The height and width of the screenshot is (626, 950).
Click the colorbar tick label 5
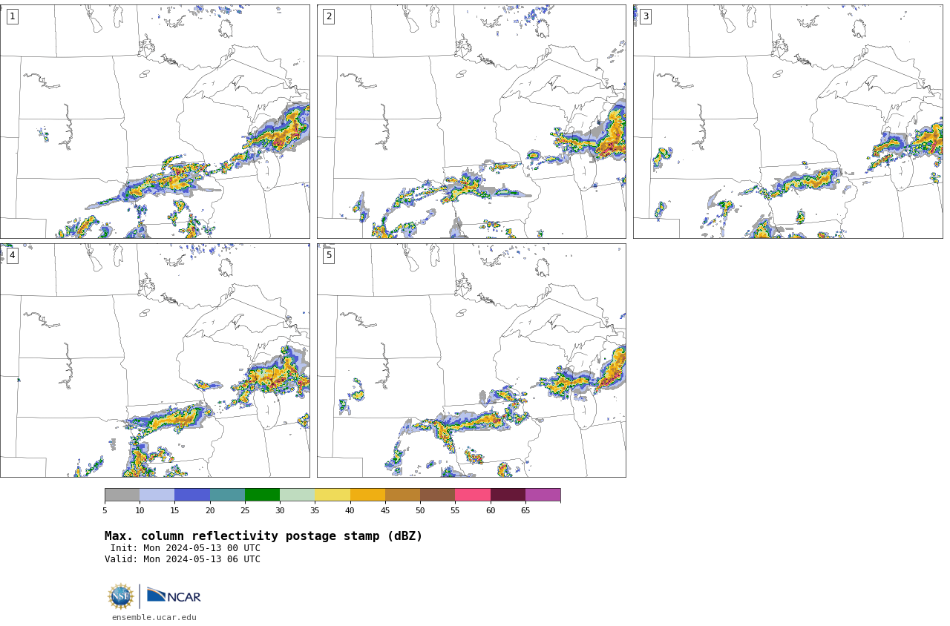click(x=105, y=510)
